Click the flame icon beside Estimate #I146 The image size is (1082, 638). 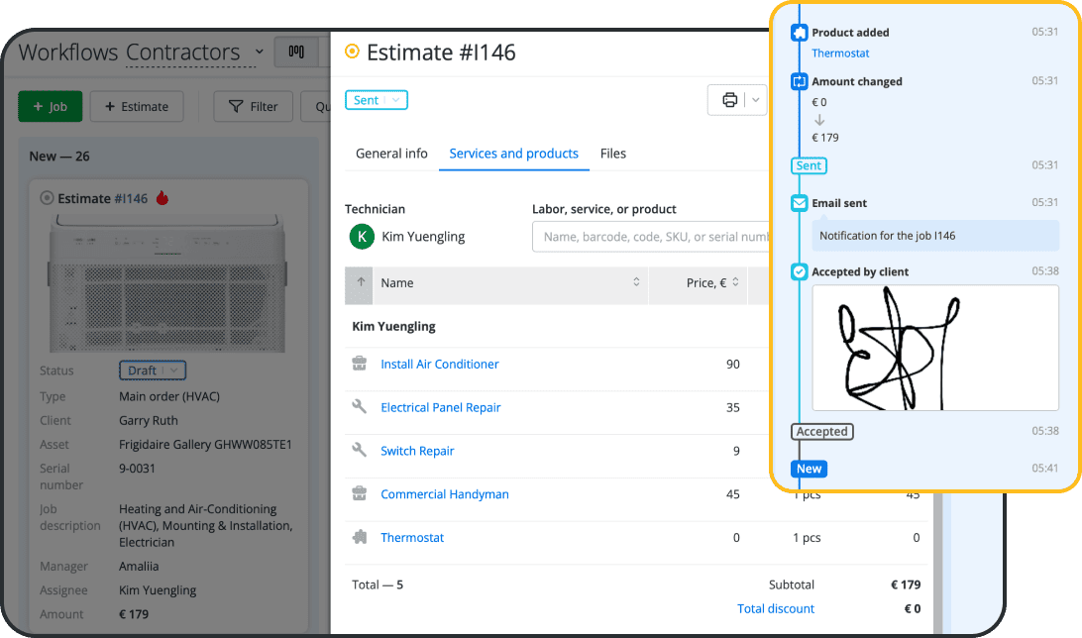[162, 198]
